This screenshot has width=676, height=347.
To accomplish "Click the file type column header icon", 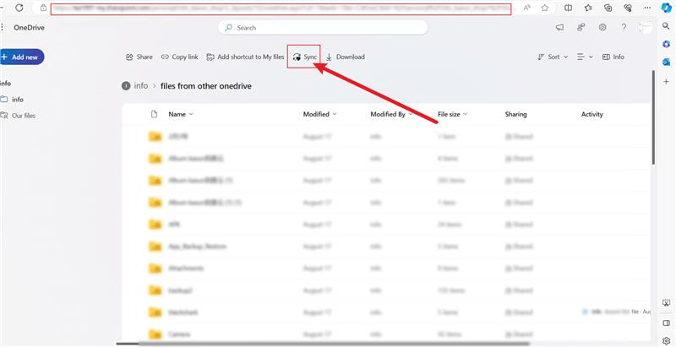I will pyautogui.click(x=154, y=114).
